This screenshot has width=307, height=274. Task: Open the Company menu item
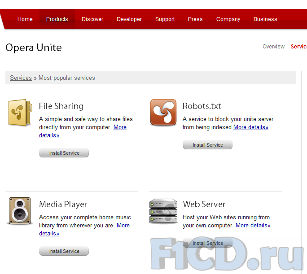tap(228, 19)
